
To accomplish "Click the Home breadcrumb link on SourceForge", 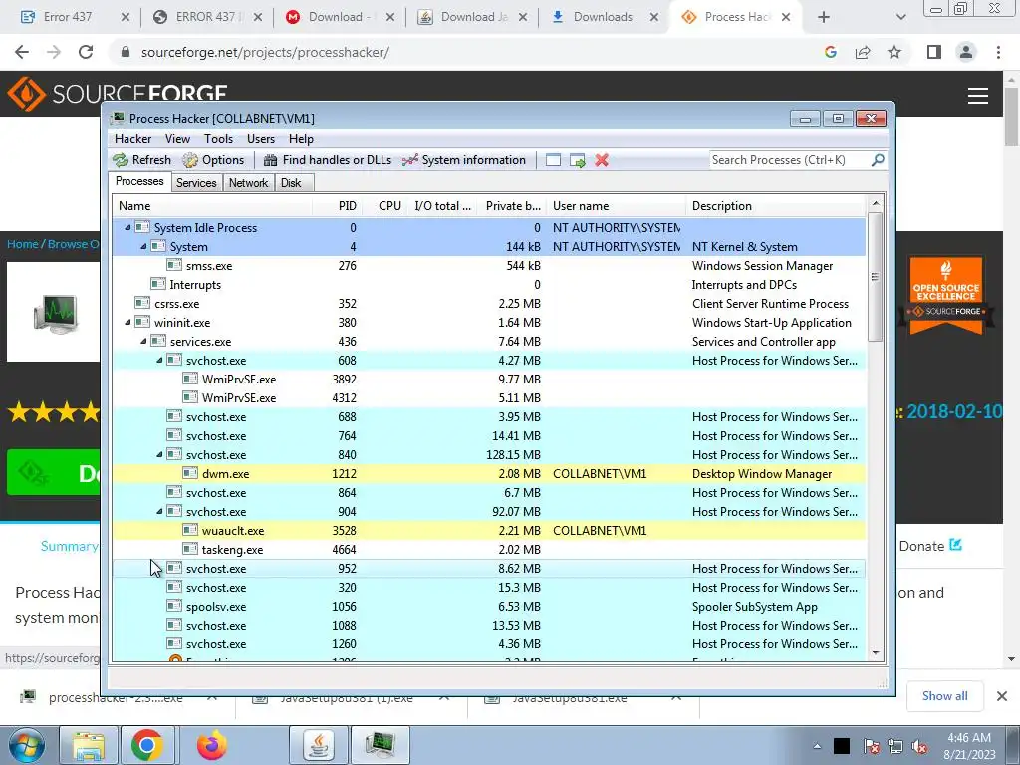I will click(x=23, y=244).
